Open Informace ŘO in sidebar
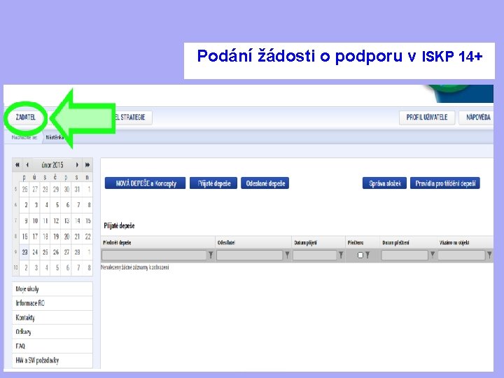This screenshot has height=378, width=504. click(52, 303)
